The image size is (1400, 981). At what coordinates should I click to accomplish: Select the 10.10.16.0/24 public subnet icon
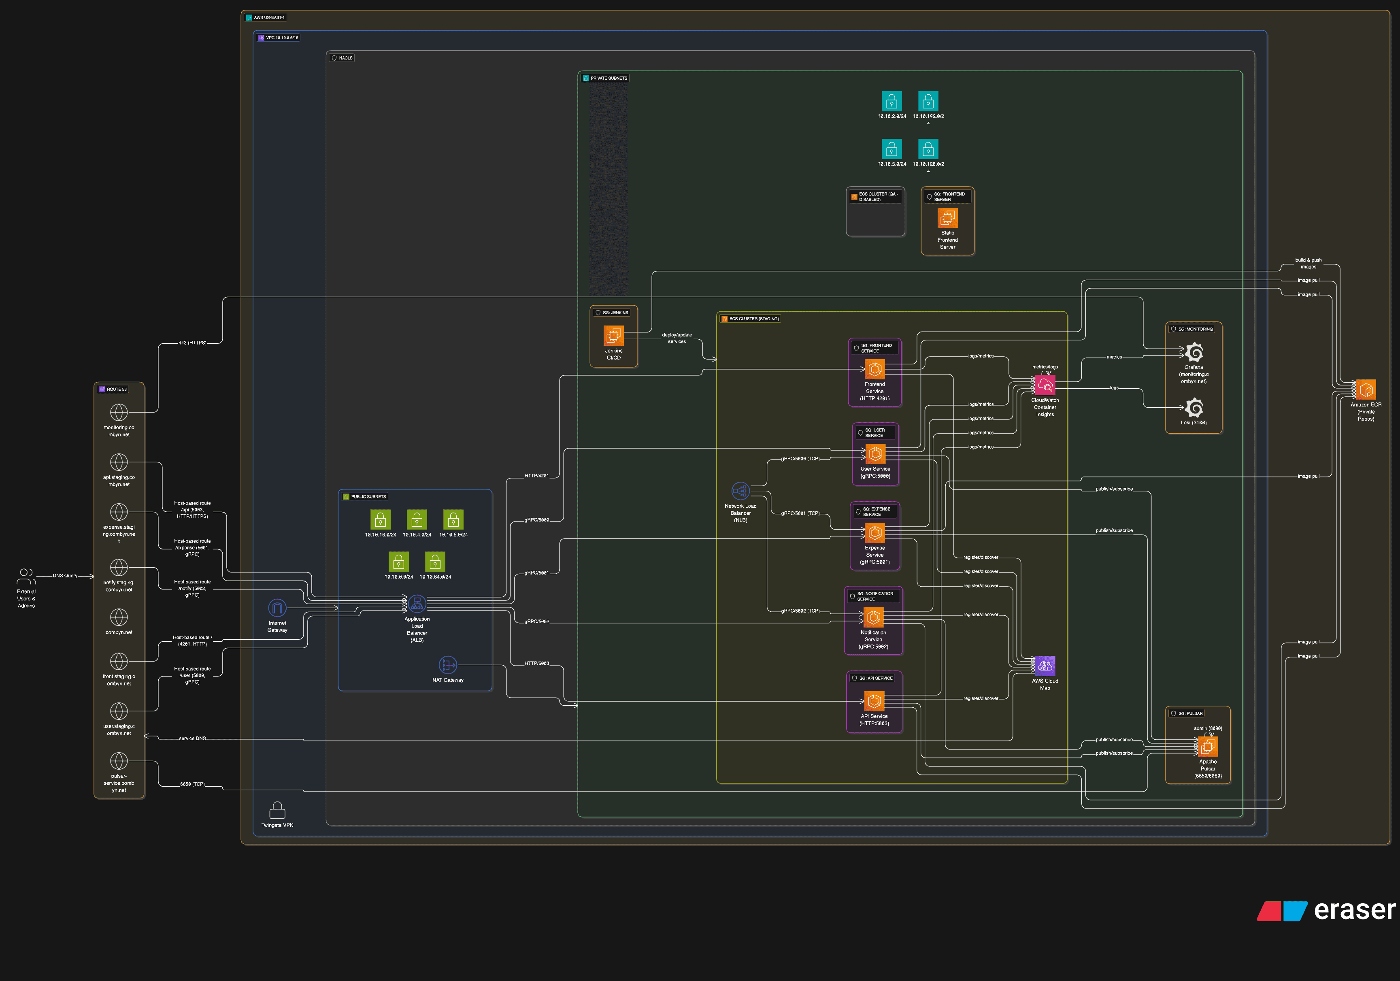pyautogui.click(x=381, y=519)
